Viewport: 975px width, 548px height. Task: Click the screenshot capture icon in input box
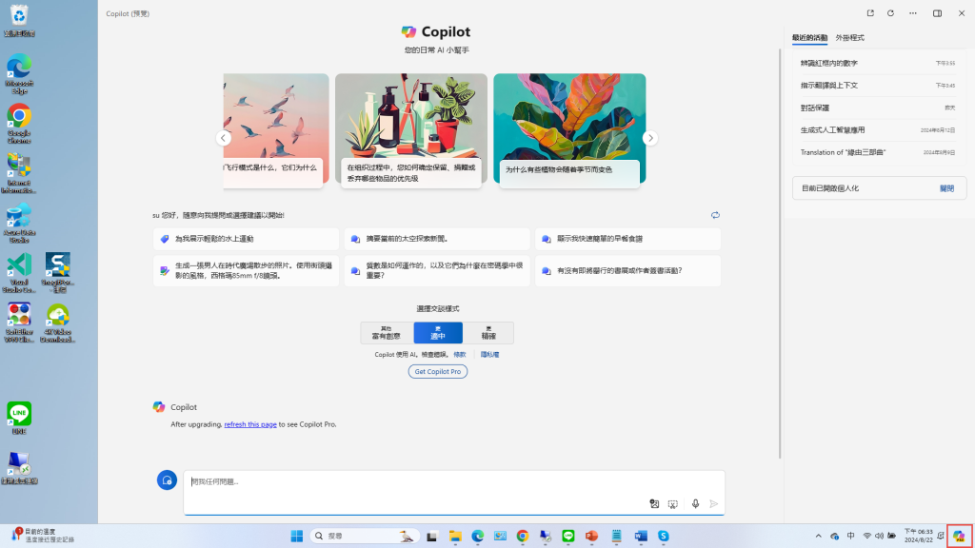(673, 504)
